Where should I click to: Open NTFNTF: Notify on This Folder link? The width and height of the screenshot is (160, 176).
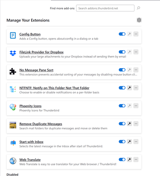pyautogui.click(x=55, y=88)
